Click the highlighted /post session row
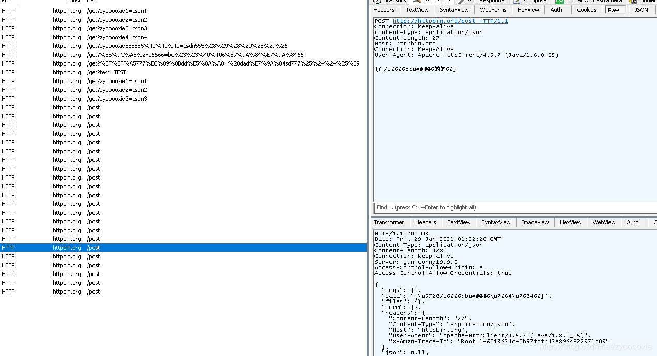This screenshot has width=657, height=356. [183, 248]
